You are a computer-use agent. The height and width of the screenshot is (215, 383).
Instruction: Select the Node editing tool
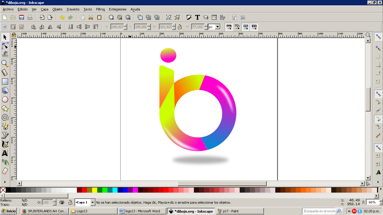click(x=5, y=46)
